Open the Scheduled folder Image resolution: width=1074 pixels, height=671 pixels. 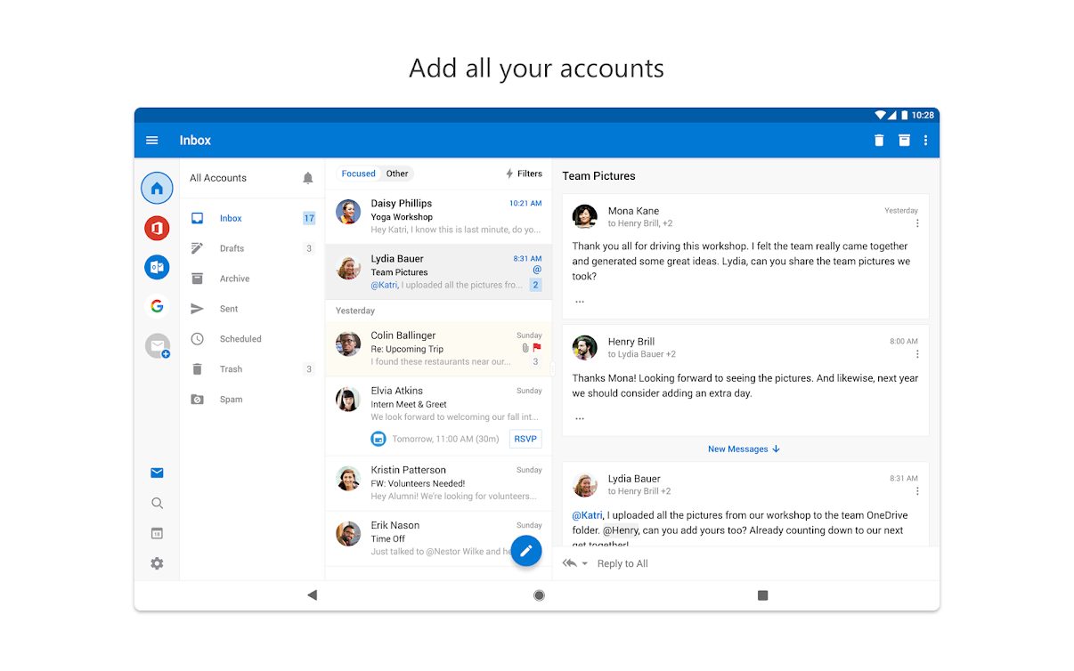point(252,339)
